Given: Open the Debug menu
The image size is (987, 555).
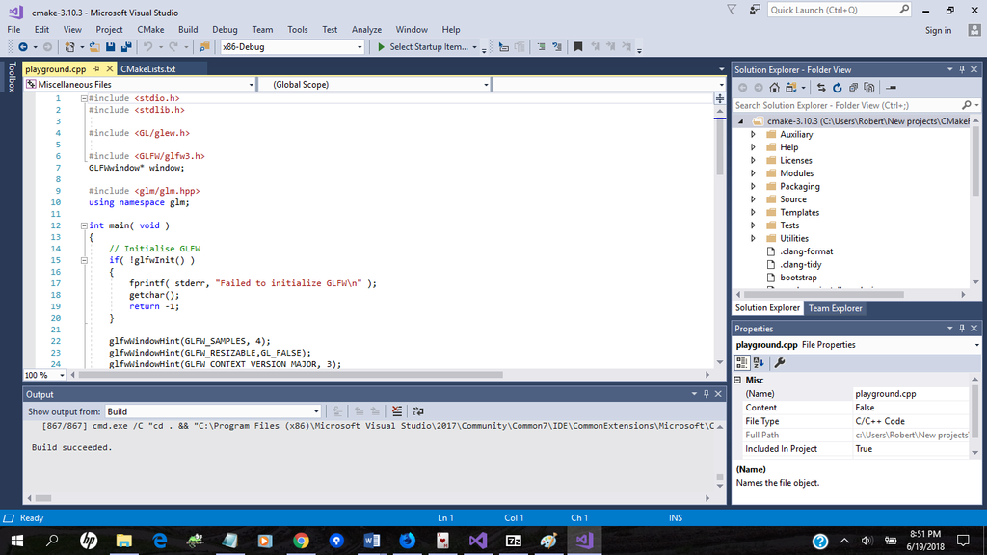Looking at the screenshot, I should (225, 30).
